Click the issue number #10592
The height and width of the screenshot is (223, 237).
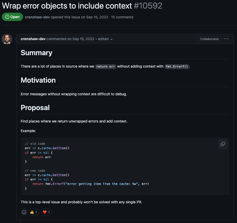148,6
